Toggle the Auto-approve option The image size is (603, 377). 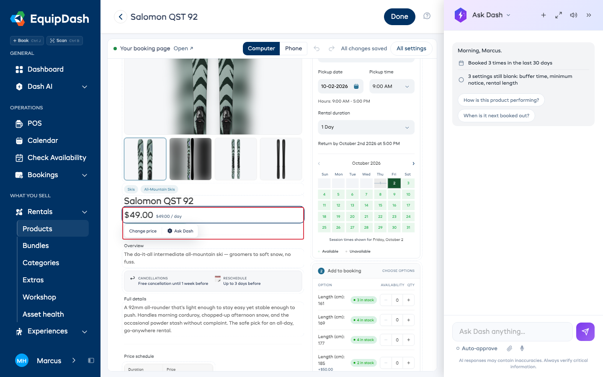click(477, 348)
